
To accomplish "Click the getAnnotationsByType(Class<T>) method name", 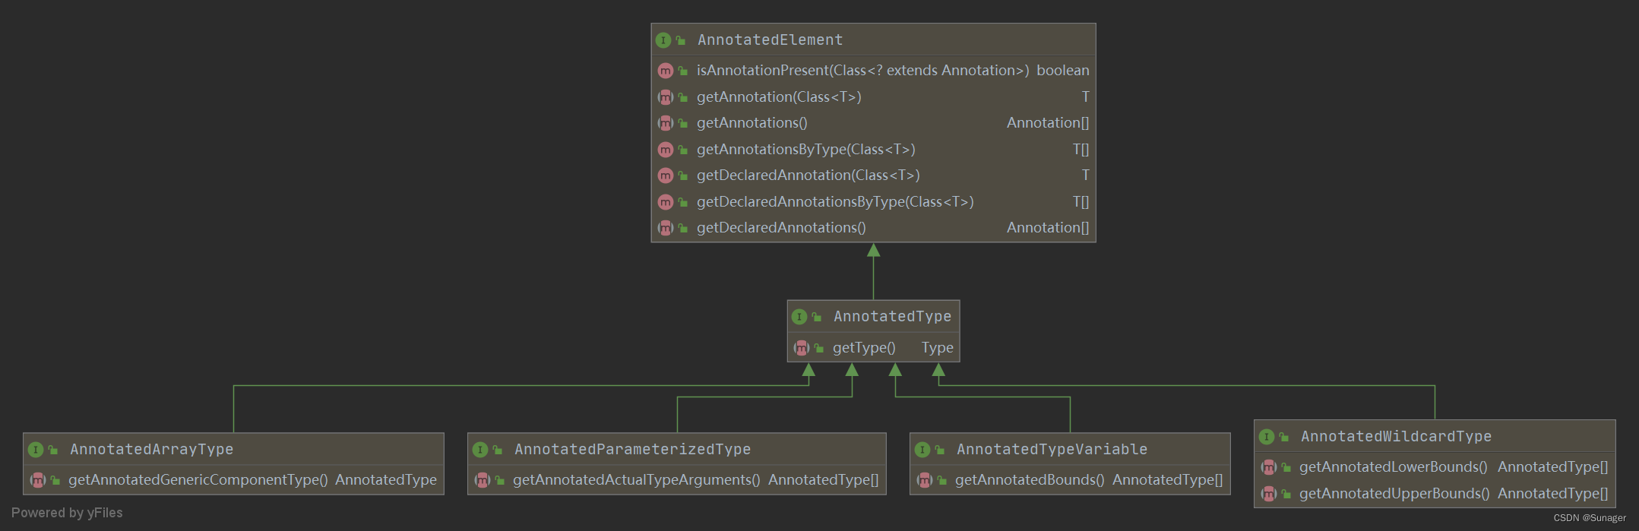I will (806, 150).
